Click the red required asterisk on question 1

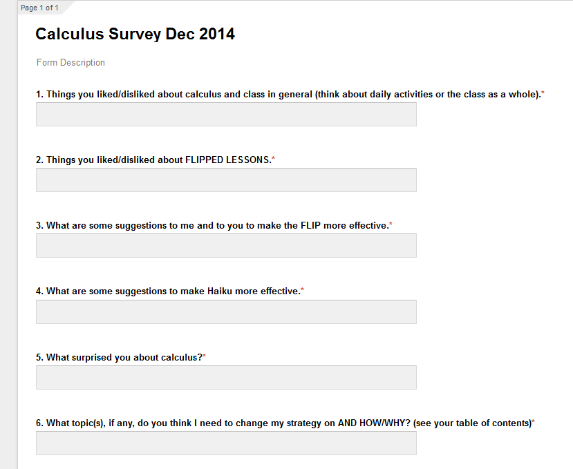click(543, 93)
